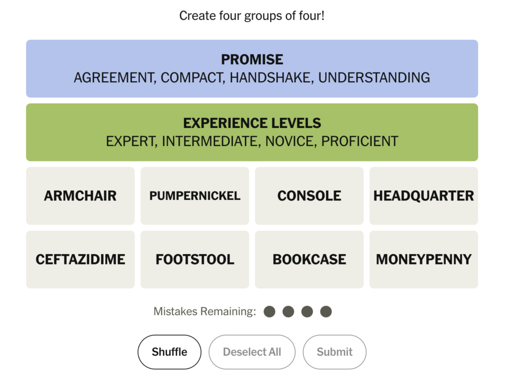Click the green EXPERIENCE LEVELS category title
This screenshot has height=381, width=531.
click(x=252, y=123)
